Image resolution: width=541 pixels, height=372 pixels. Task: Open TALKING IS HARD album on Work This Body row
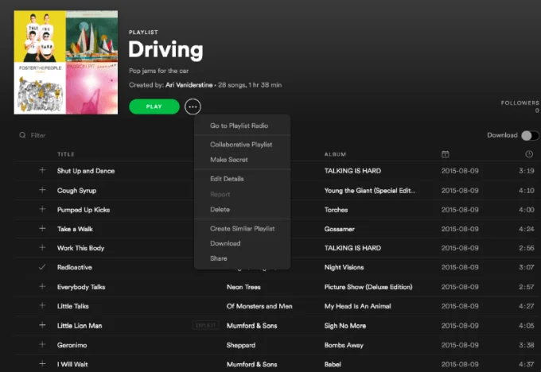point(352,248)
